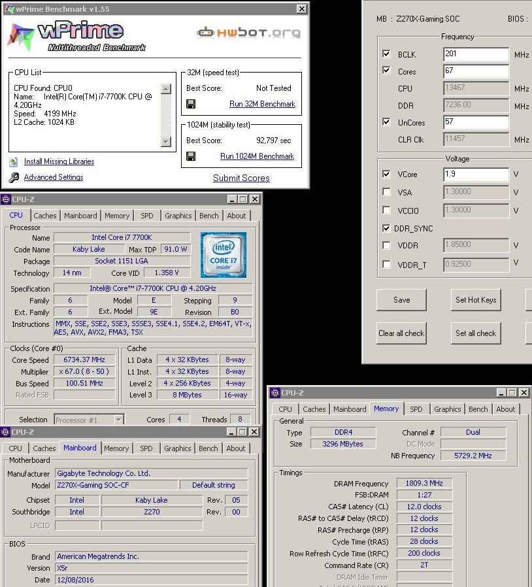The height and width of the screenshot is (587, 532).
Task: Click the VCore voltage input field
Action: (476, 175)
